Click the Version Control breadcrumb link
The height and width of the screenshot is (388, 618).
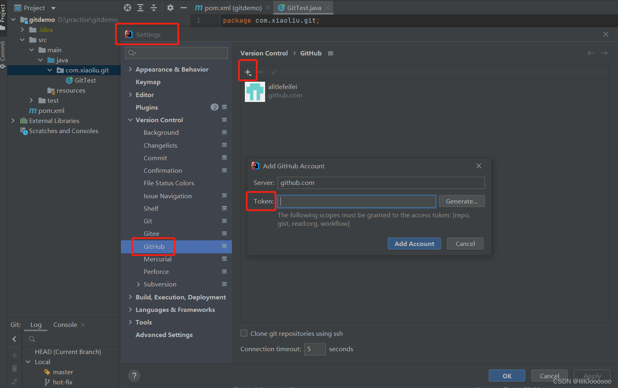coord(264,53)
